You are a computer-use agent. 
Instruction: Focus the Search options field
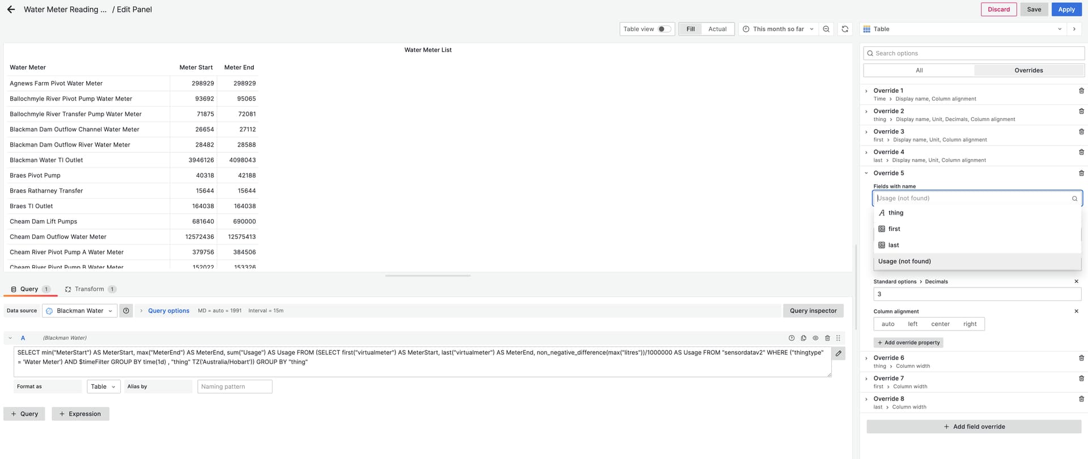pyautogui.click(x=974, y=53)
